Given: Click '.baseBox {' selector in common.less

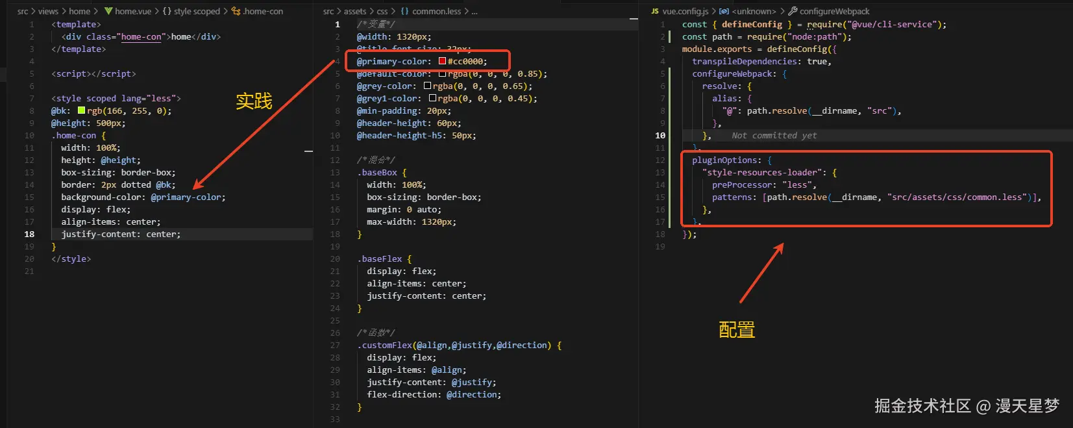Looking at the screenshot, I should click(382, 172).
